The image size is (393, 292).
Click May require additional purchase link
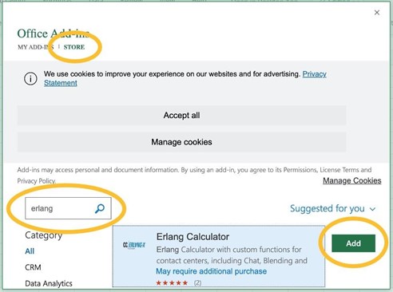click(x=212, y=271)
